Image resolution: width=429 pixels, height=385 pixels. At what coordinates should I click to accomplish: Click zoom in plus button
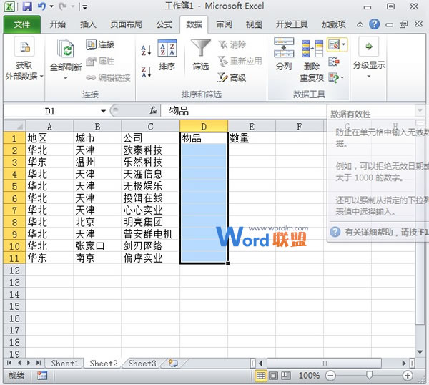[x=408, y=376]
